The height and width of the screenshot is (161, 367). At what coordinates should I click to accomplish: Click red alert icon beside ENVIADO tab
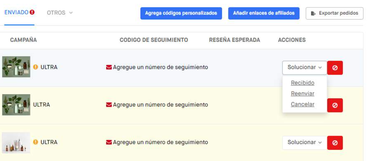[x=32, y=12]
